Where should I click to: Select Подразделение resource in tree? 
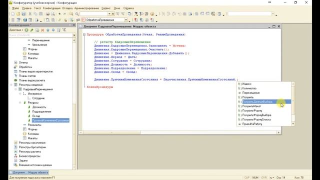click(41, 111)
